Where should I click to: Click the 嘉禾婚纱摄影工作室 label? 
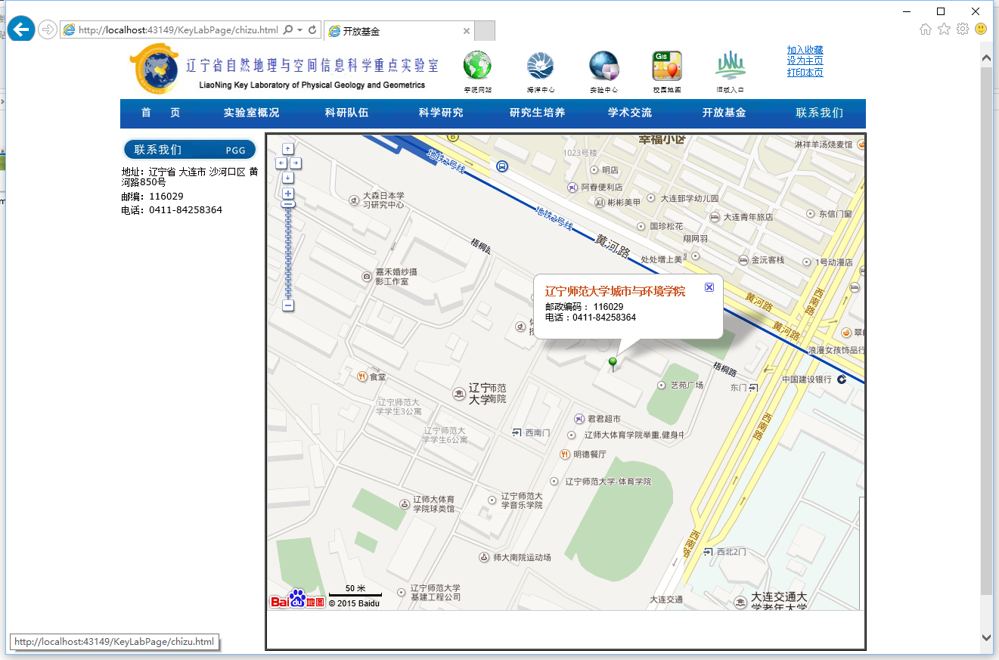pos(398,277)
